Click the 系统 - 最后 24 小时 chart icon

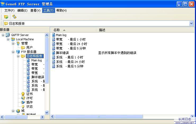pyautogui.click(x=54, y=62)
